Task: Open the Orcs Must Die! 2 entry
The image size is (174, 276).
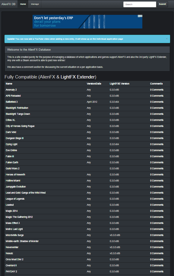Action: [x=14, y=259]
